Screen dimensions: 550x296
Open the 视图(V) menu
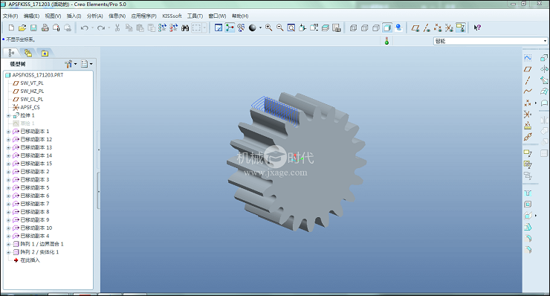53,16
